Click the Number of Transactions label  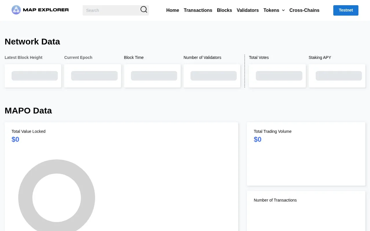275,200
